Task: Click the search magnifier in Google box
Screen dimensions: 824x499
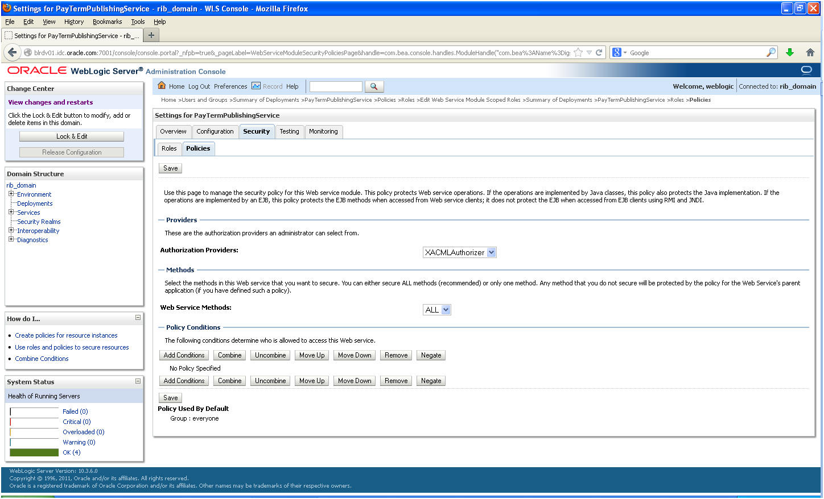Action: point(771,52)
